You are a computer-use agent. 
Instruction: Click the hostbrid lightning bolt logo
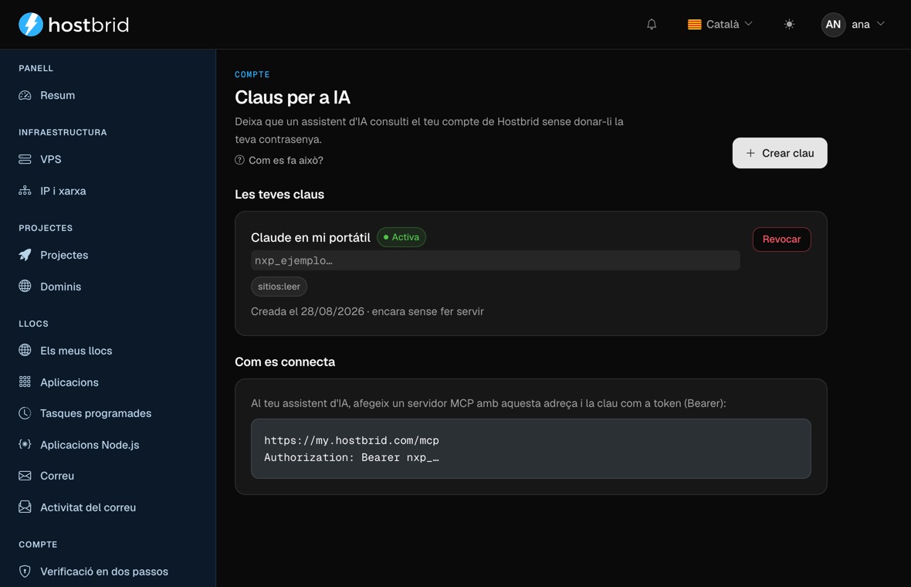click(x=31, y=25)
